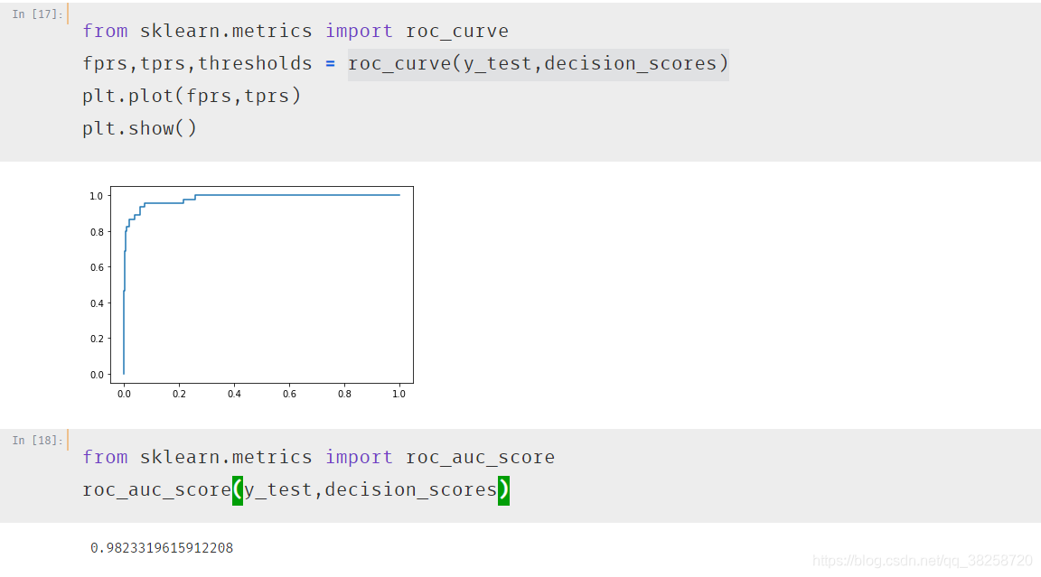The height and width of the screenshot is (577, 1041).
Task: Select the 0.9823319615912208 output value
Action: [162, 548]
